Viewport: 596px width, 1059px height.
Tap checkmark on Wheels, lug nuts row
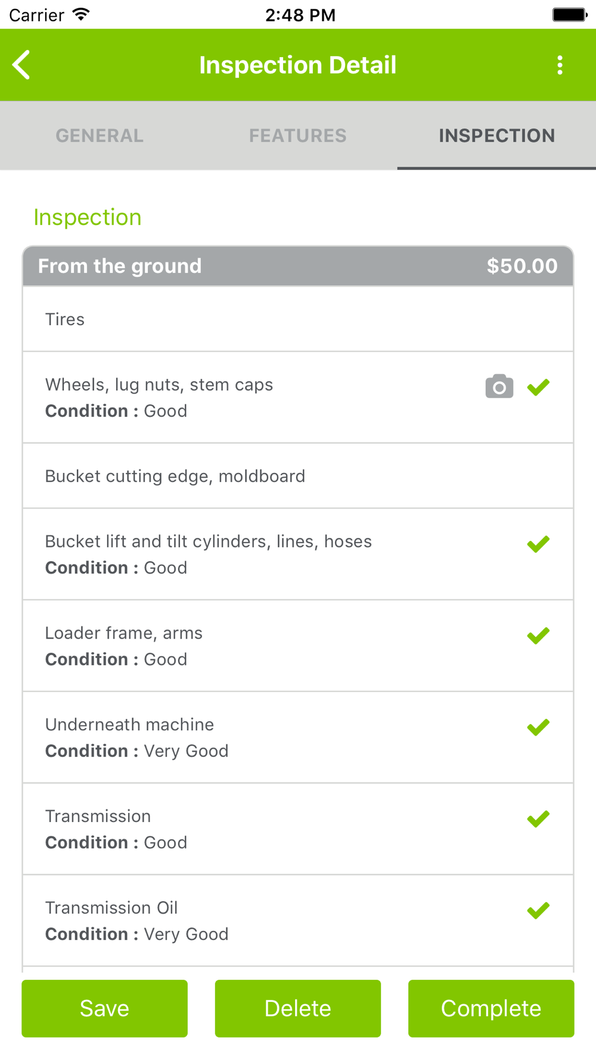point(538,388)
